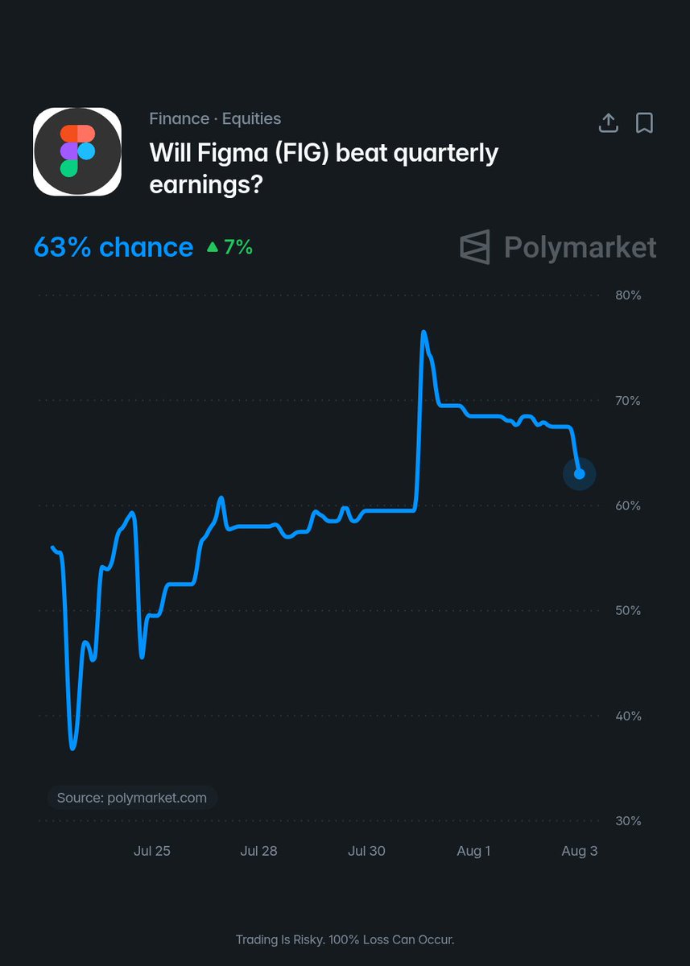
Task: Click the 80% y-axis label
Action: pos(628,295)
